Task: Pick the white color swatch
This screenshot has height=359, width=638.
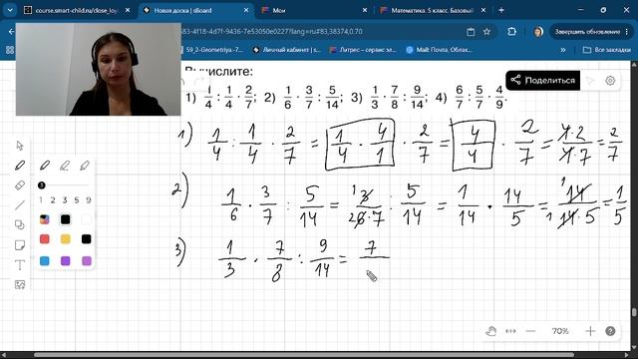Action: [86, 219]
